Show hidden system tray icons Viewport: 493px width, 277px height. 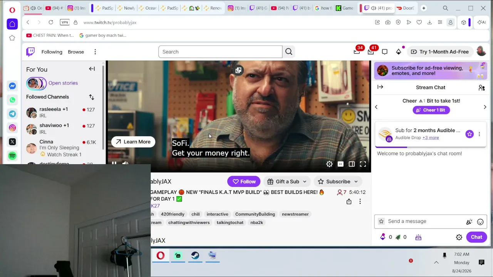[x=436, y=262]
